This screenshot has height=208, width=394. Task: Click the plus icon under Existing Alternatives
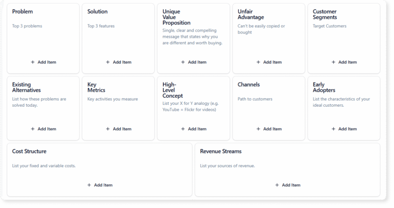point(33,129)
